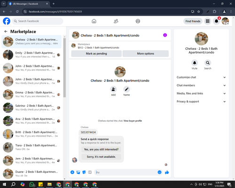This screenshot has height=188, width=235.
Task: Click the conversation list scrollbar
Action: (64, 68)
